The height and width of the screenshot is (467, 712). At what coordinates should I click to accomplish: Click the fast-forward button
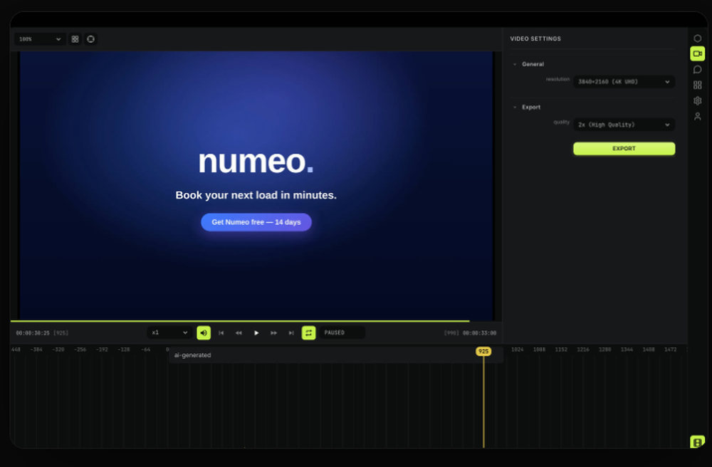pyautogui.click(x=274, y=332)
